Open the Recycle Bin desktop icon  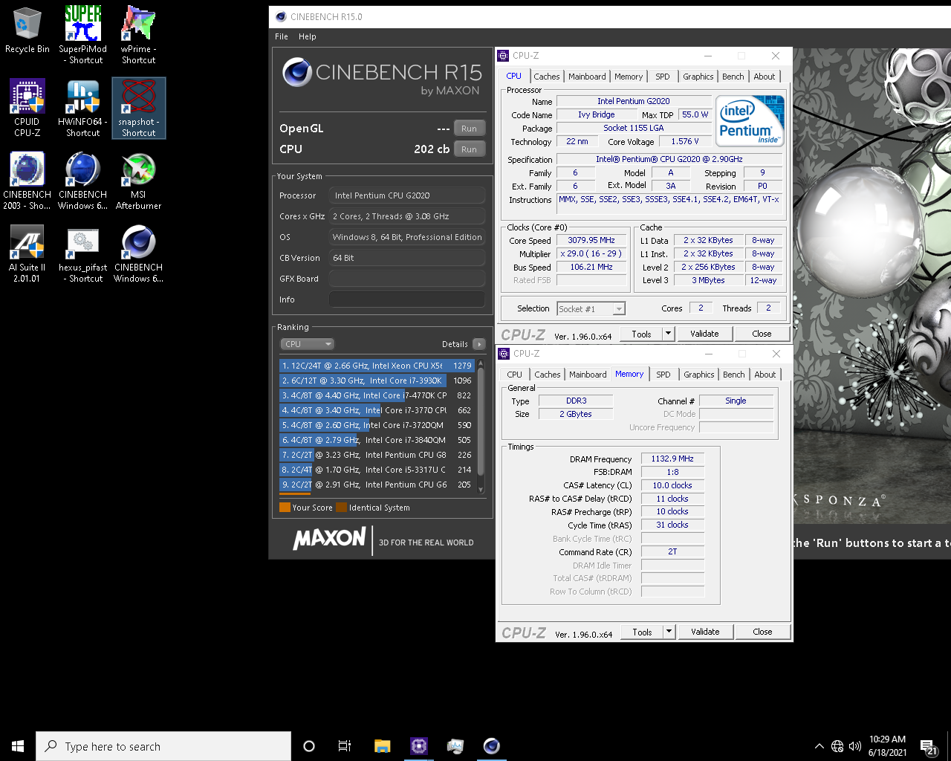click(x=27, y=31)
